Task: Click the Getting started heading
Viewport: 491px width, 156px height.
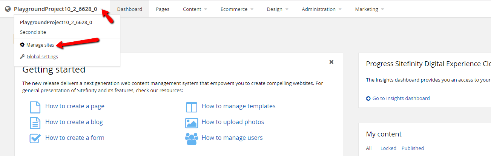Action: pyautogui.click(x=54, y=70)
